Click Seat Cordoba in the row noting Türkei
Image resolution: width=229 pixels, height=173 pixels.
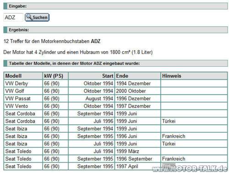pyautogui.click(x=23, y=121)
